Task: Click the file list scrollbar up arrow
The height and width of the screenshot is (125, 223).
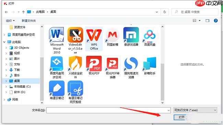Action: pyautogui.click(x=162, y=27)
